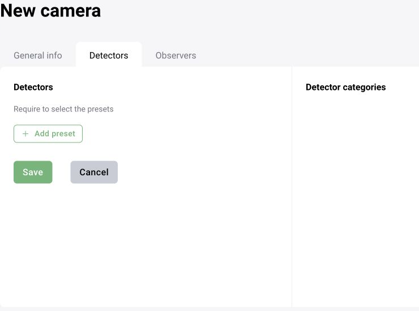Click the 'New camera' page title
Screen dimensions: 419x311
tap(50, 11)
